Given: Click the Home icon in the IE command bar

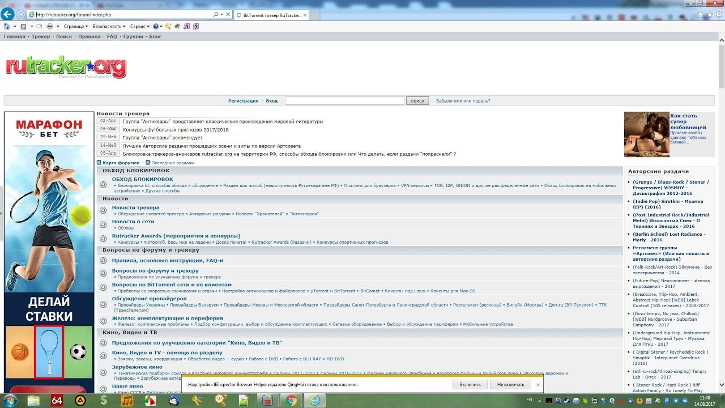Looking at the screenshot, I should coord(6,26).
